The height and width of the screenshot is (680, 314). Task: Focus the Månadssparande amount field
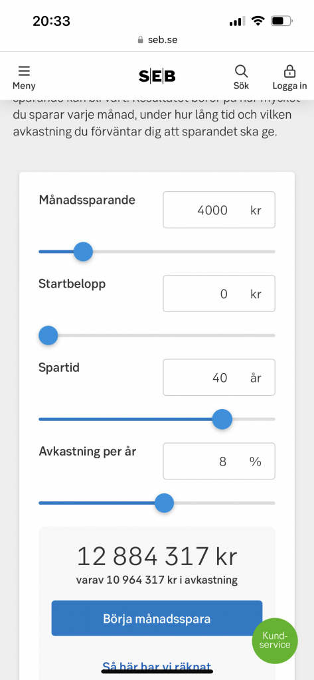coord(219,210)
